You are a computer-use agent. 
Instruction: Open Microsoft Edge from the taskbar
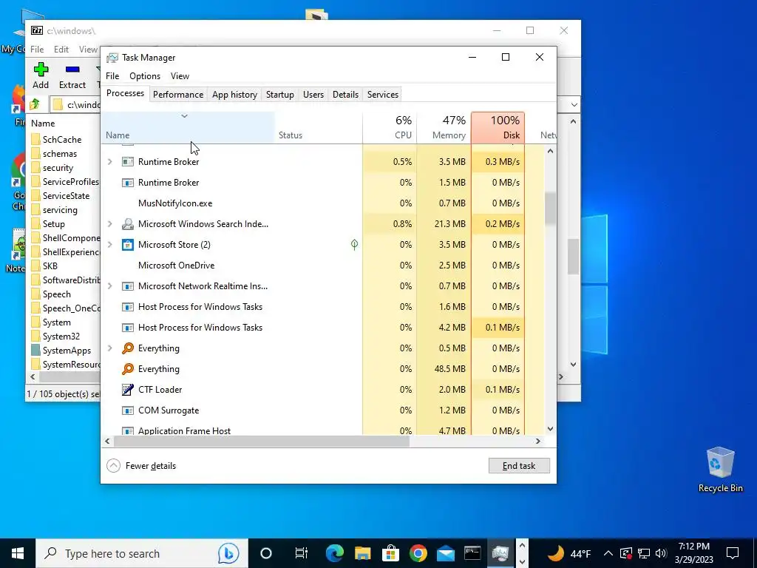coord(334,553)
